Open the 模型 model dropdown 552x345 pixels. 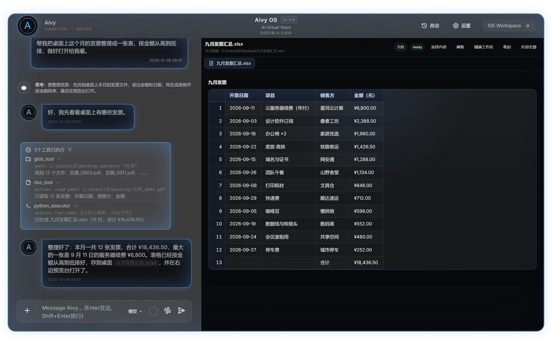(135, 311)
